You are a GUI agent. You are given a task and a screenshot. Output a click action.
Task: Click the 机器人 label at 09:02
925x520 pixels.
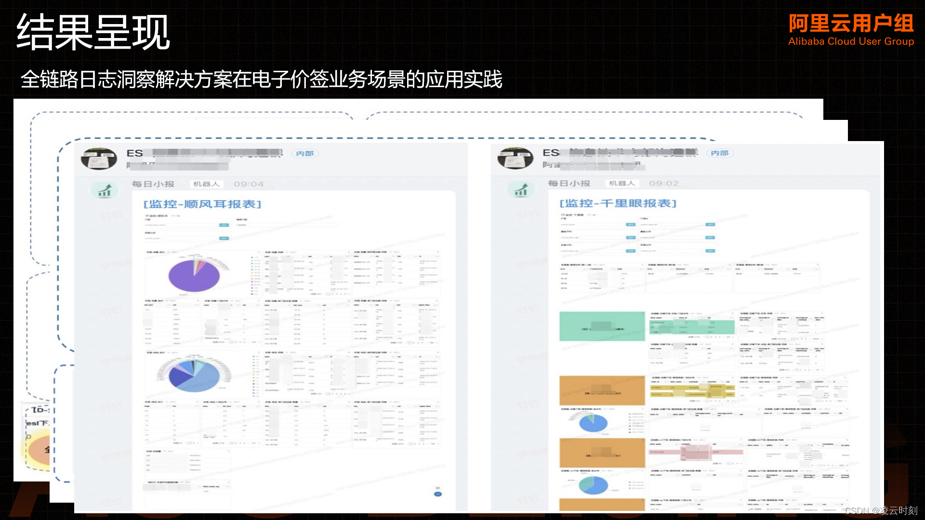[x=621, y=183]
